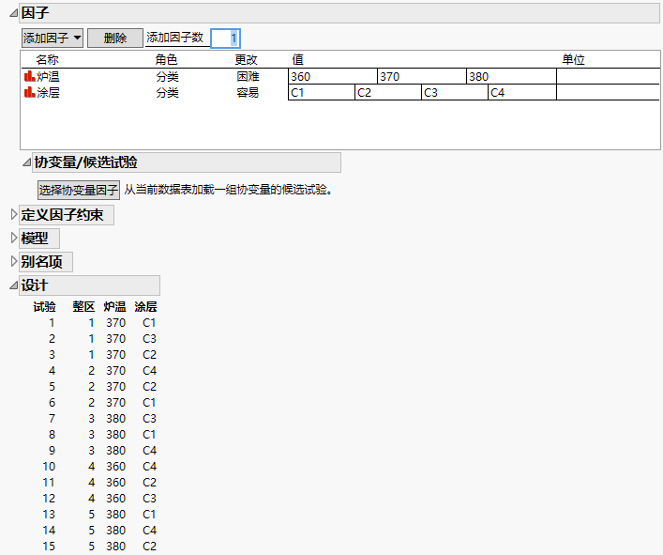Click whole plot 5 in run 13

[x=91, y=515]
